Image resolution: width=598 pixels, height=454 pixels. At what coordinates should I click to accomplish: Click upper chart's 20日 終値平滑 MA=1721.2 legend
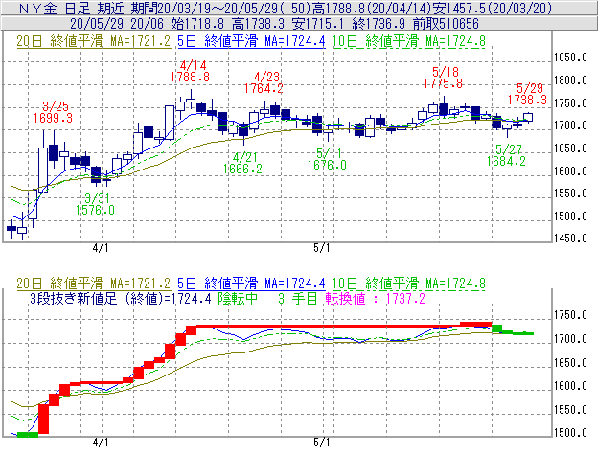pos(94,41)
